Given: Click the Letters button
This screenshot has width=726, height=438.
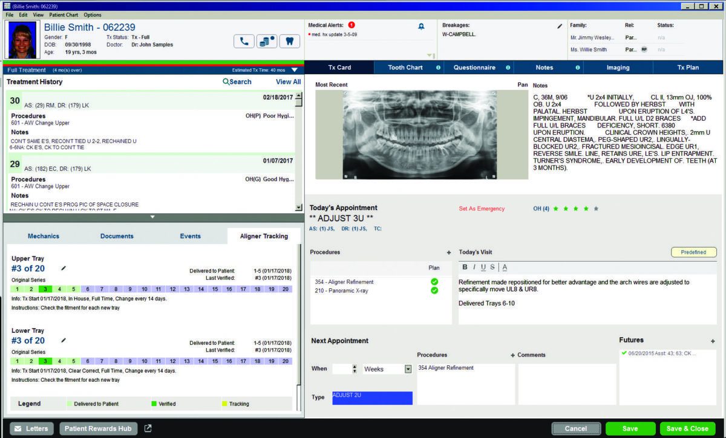Looking at the screenshot, I should (x=31, y=428).
